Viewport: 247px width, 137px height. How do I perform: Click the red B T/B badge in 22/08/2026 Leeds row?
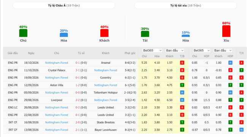point(182,115)
